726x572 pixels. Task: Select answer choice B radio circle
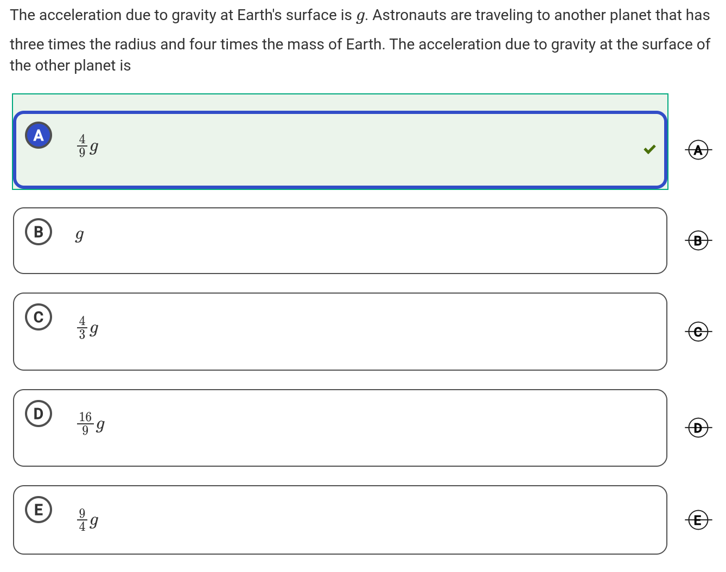point(39,232)
